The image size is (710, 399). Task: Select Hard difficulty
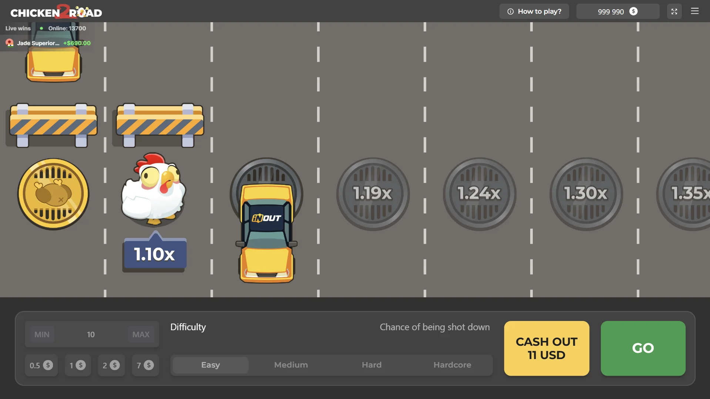pos(371,365)
